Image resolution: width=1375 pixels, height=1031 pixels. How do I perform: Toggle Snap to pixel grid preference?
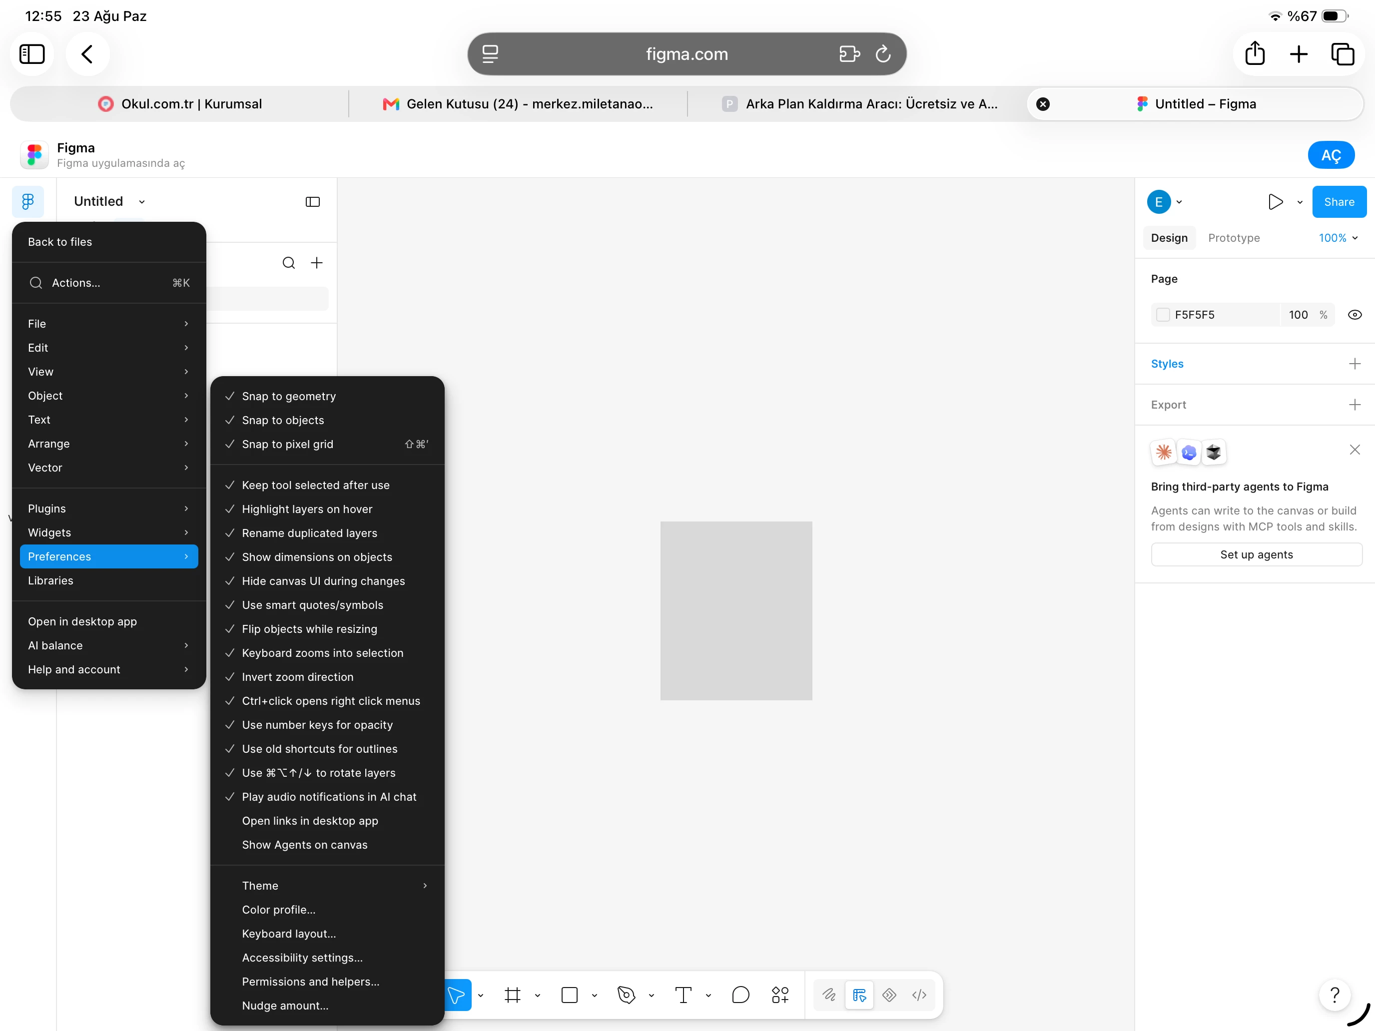pyautogui.click(x=328, y=445)
